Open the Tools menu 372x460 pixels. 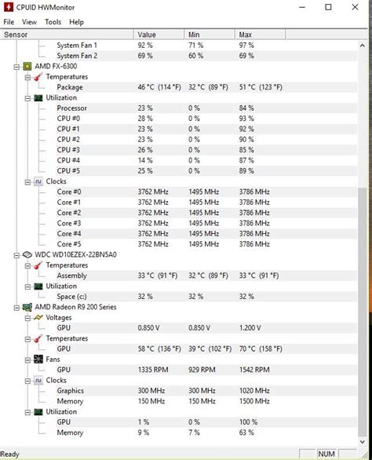tap(53, 22)
